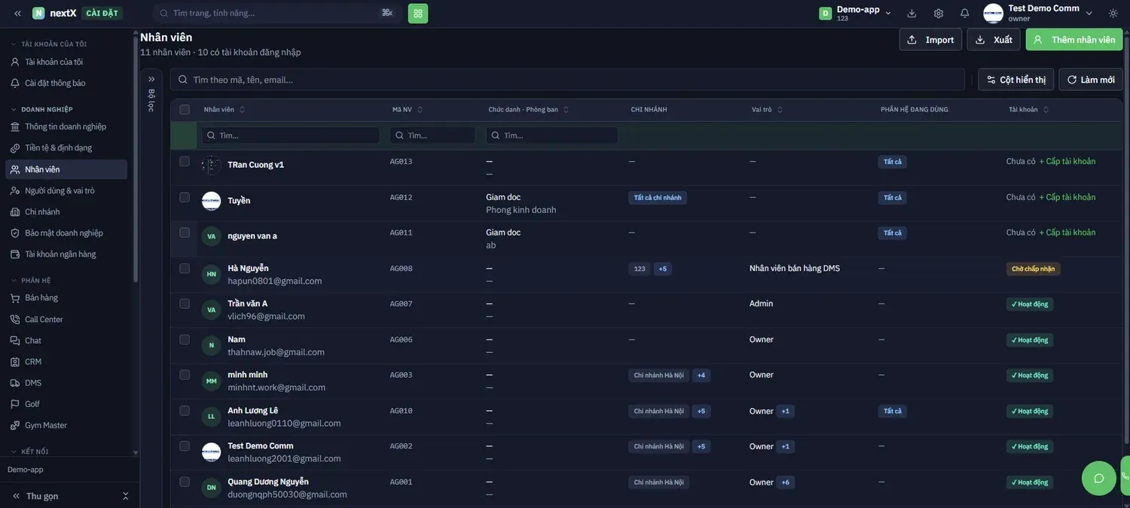This screenshot has height=508, width=1130.
Task: Sort by the Vai trò column sort icon
Action: tap(780, 110)
